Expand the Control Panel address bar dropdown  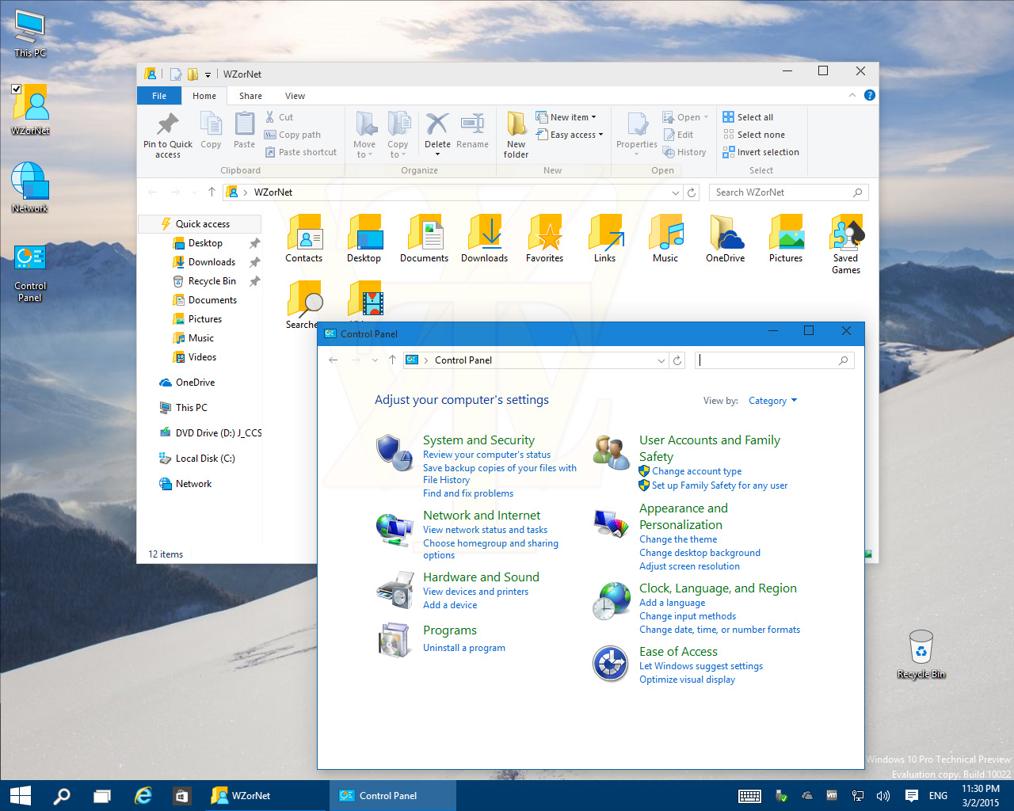(x=661, y=360)
